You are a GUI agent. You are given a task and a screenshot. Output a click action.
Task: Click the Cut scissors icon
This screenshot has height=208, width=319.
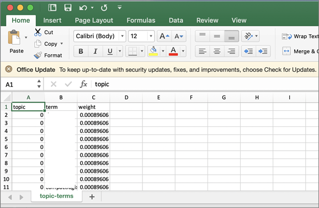tap(38, 33)
